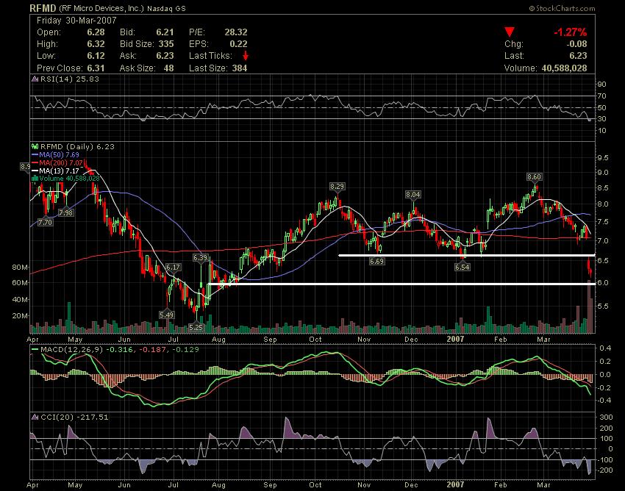The image size is (625, 491).
Task: Click the 80M volume axis label
Action: 21,268
